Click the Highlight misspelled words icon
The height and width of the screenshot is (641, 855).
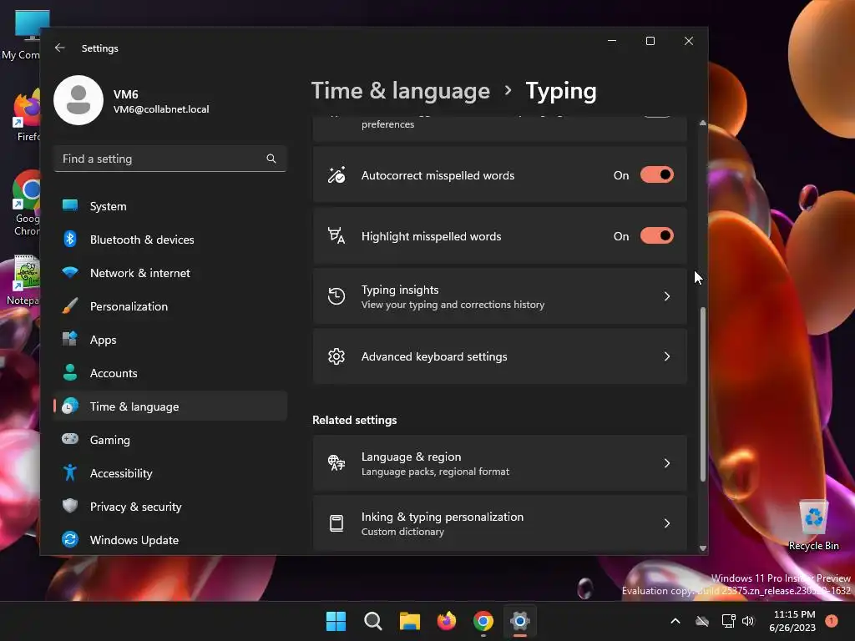point(336,236)
